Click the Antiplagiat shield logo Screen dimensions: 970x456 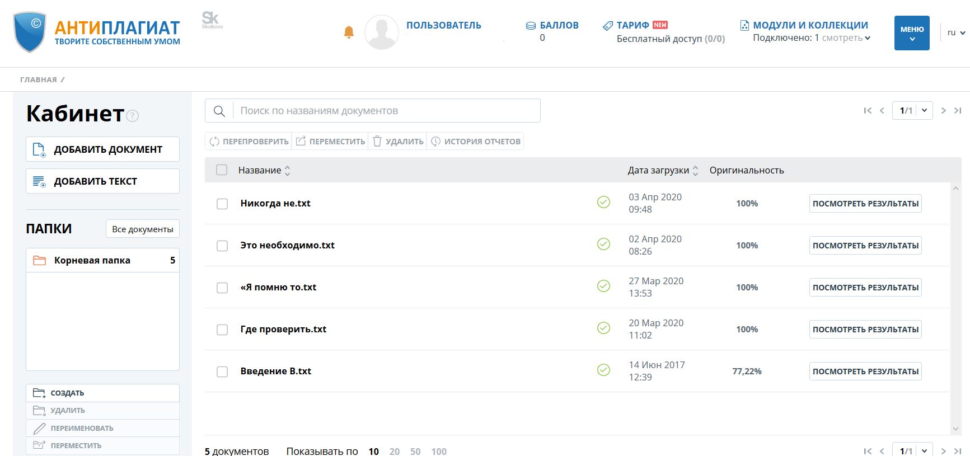click(x=29, y=32)
